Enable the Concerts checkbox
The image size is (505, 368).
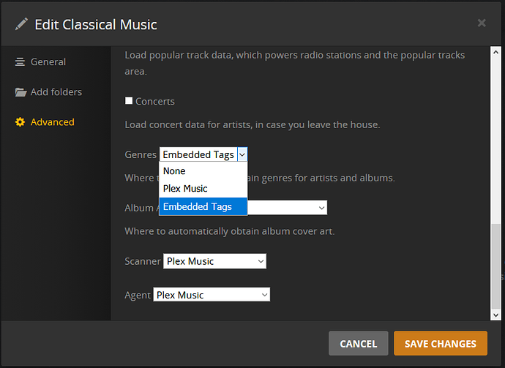coord(129,101)
